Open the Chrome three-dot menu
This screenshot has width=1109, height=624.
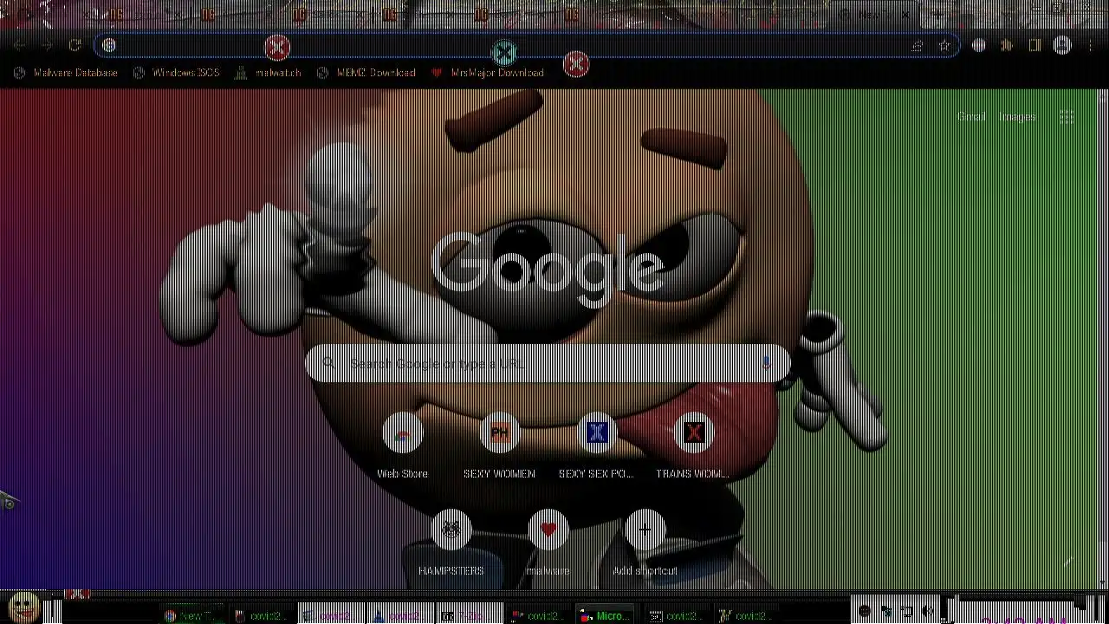[x=1090, y=45]
